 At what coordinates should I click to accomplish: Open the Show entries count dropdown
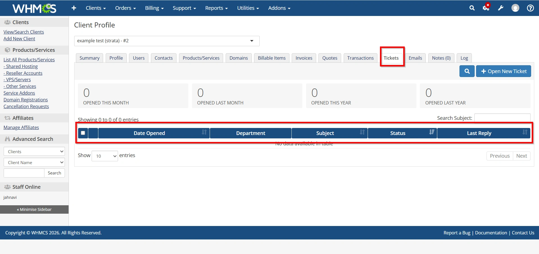click(105, 156)
